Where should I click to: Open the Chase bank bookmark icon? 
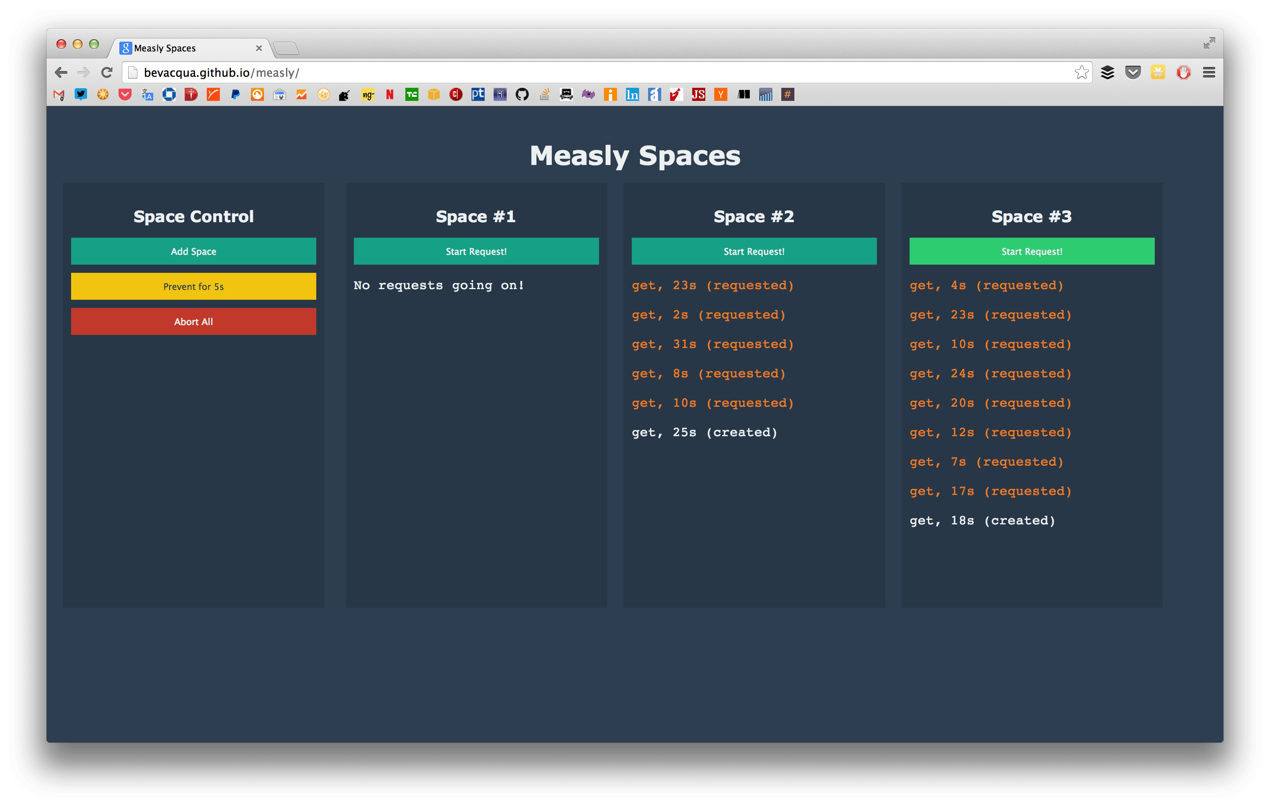click(x=169, y=95)
